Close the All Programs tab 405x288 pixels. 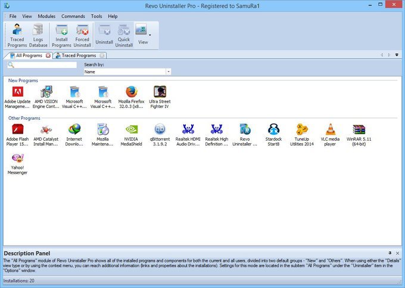[48, 55]
